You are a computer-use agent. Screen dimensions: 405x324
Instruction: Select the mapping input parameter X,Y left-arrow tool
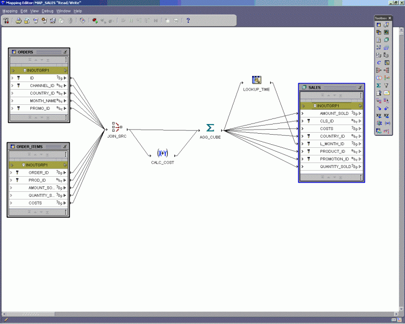379,115
